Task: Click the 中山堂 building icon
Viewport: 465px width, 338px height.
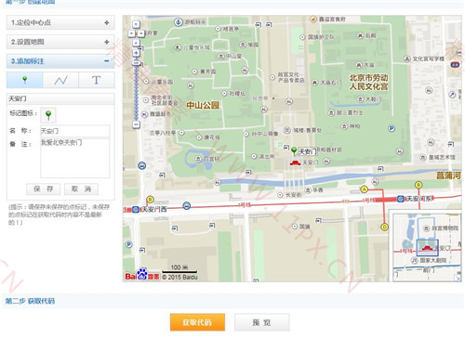Action: coord(221,56)
